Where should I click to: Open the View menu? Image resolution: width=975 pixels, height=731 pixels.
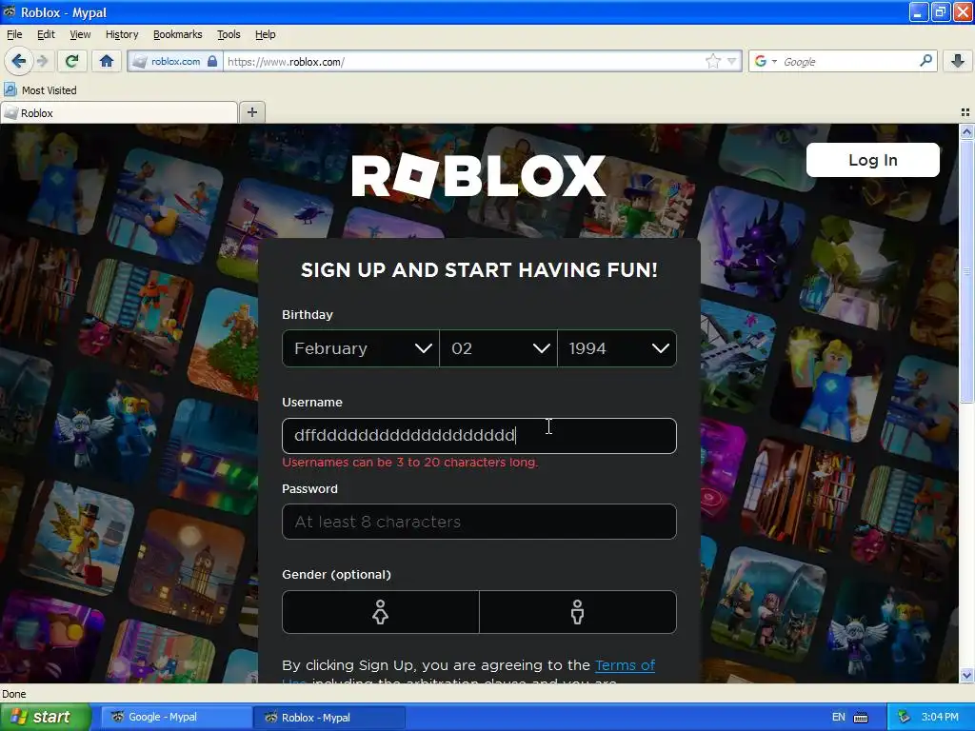pyautogui.click(x=80, y=34)
